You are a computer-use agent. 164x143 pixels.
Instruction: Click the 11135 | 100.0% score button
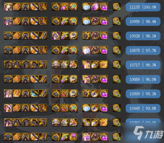[x=143, y=7]
